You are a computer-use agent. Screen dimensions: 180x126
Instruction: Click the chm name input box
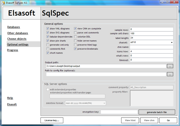[152, 47]
